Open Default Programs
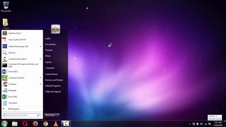 point(53,86)
